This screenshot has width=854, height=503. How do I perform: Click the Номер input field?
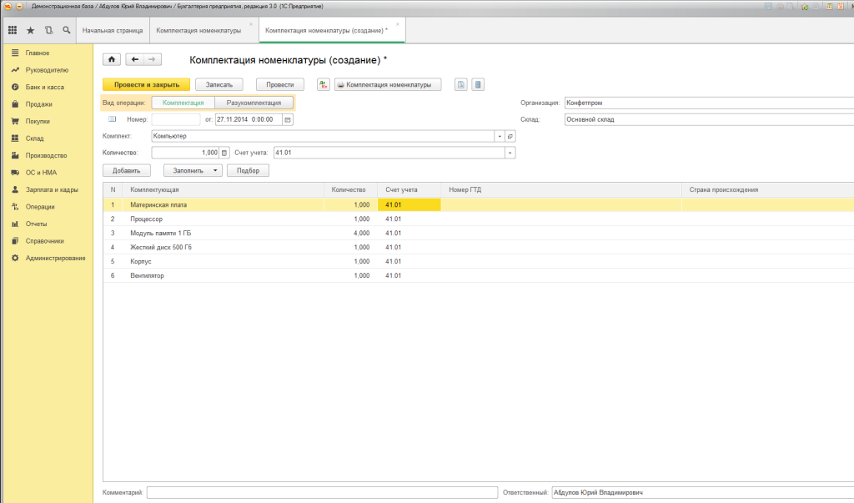click(176, 119)
